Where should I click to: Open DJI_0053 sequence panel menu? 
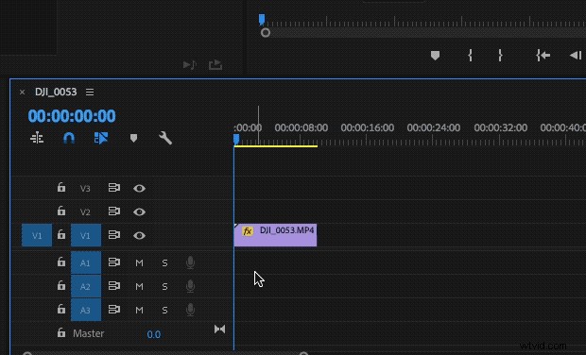click(90, 92)
